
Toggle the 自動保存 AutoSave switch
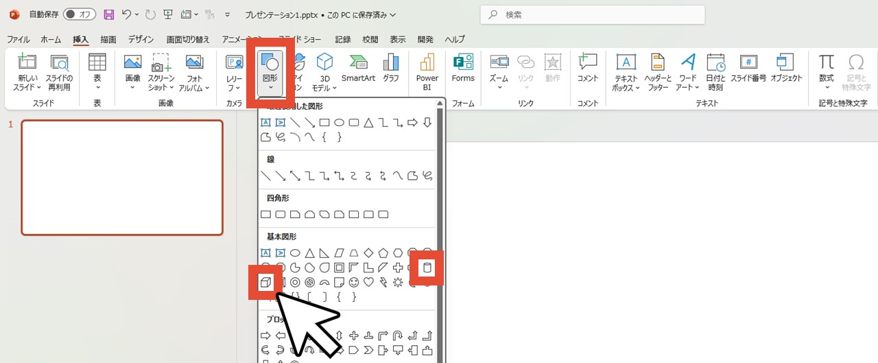pos(80,14)
